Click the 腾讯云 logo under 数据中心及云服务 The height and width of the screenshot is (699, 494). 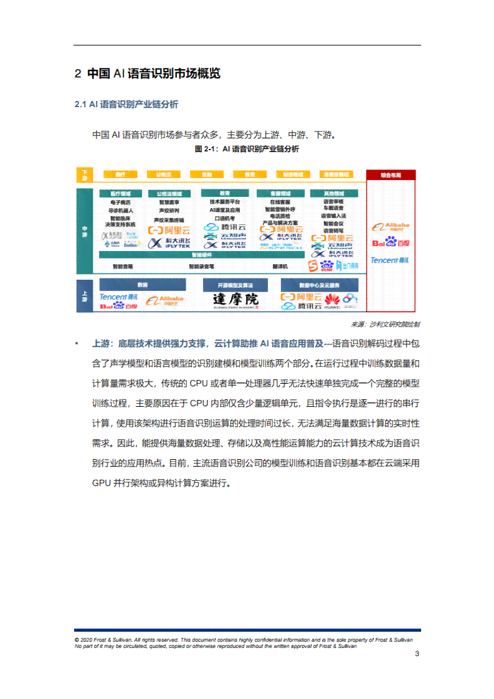301,306
